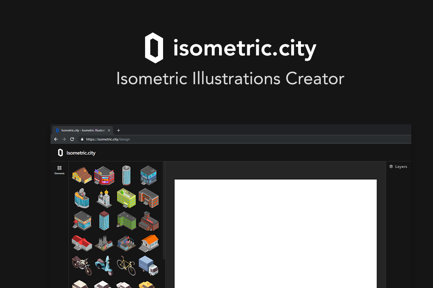This screenshot has height=288, width=433.
Task: Pick the red fire station building
Action: tap(149, 220)
